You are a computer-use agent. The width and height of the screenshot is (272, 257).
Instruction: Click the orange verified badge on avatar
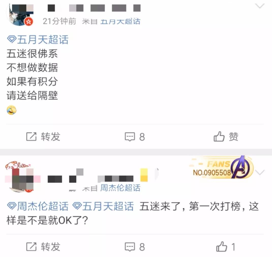pos(29,22)
